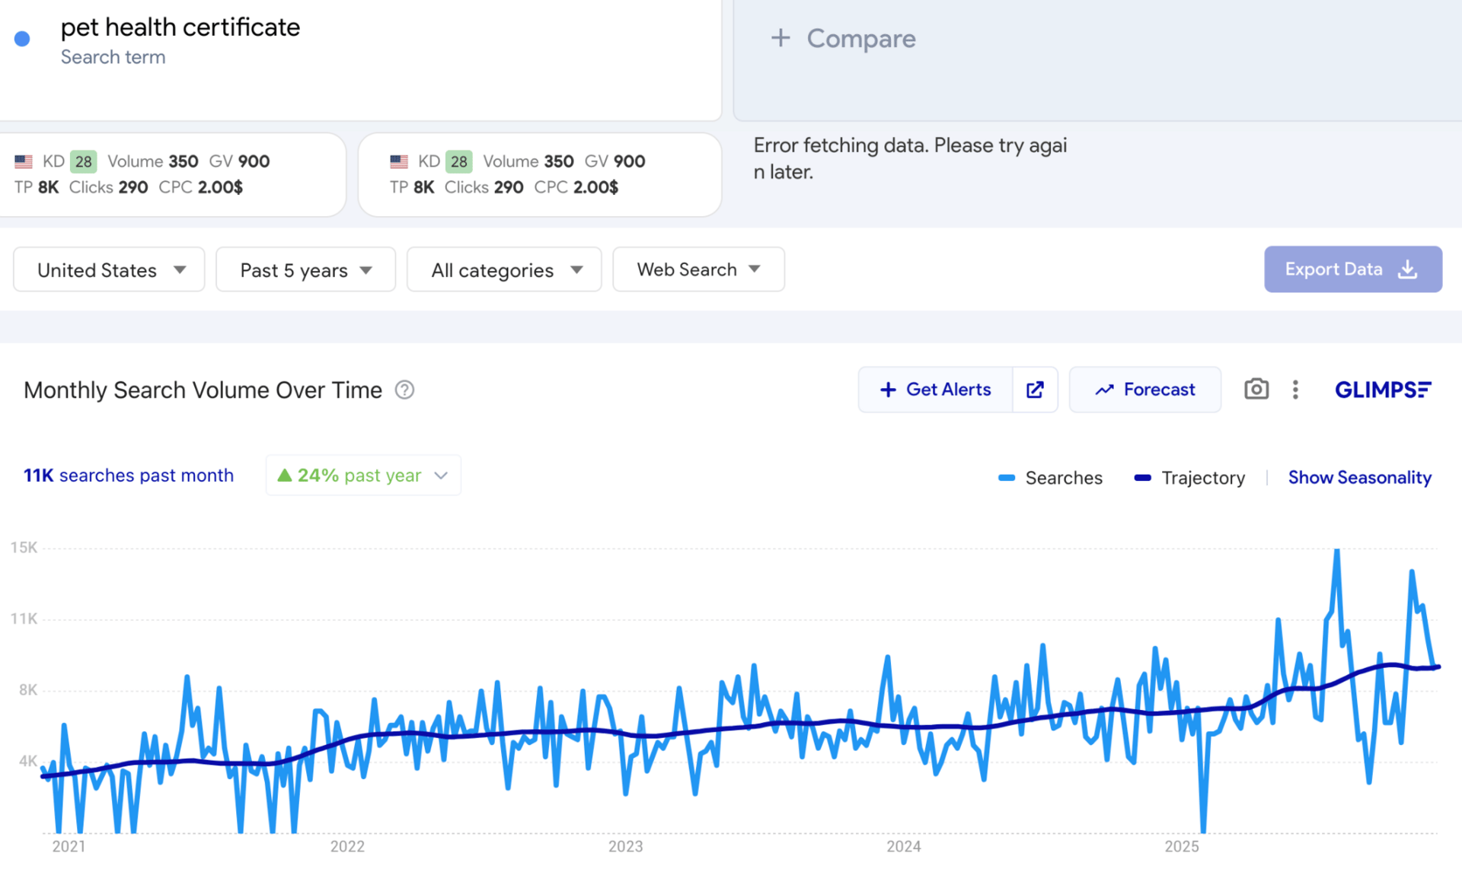
Task: Click the Get Alerts button
Action: pyautogui.click(x=936, y=390)
